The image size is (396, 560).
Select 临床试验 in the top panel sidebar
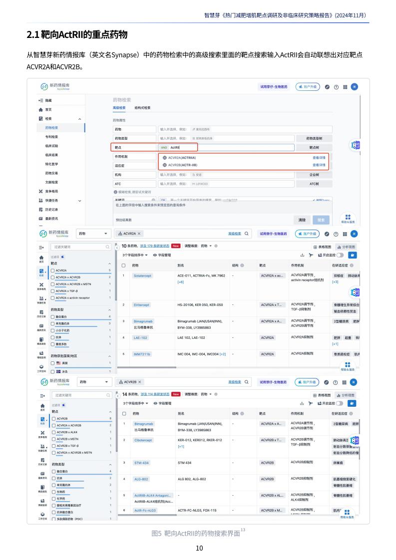pyautogui.click(x=51, y=146)
